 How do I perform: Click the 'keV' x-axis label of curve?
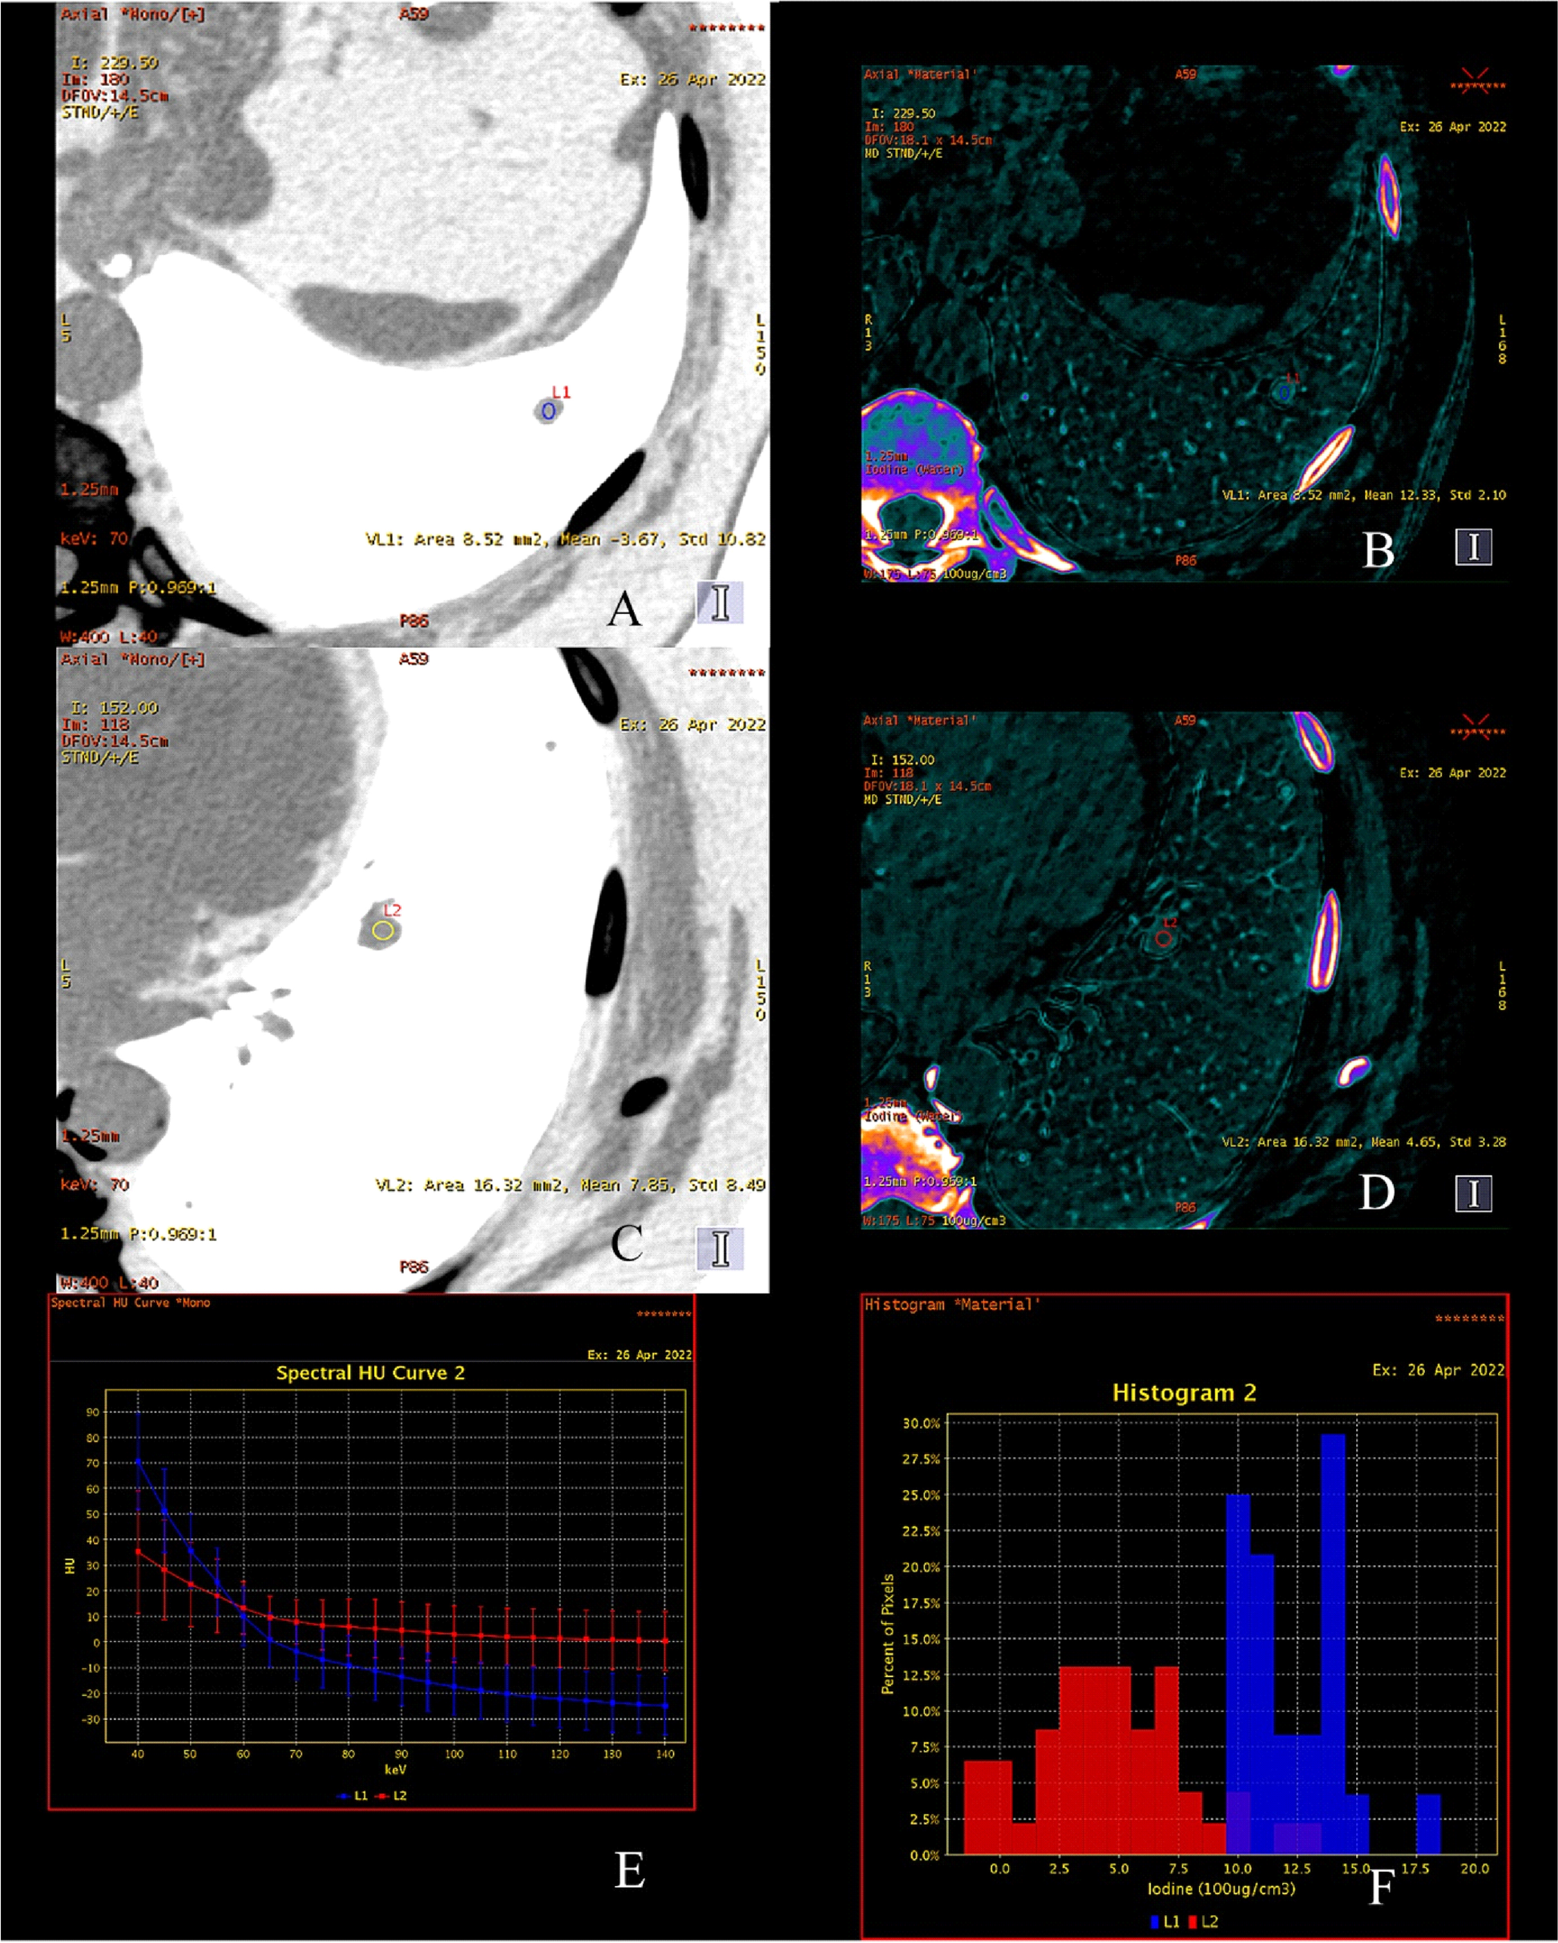click(x=396, y=1770)
